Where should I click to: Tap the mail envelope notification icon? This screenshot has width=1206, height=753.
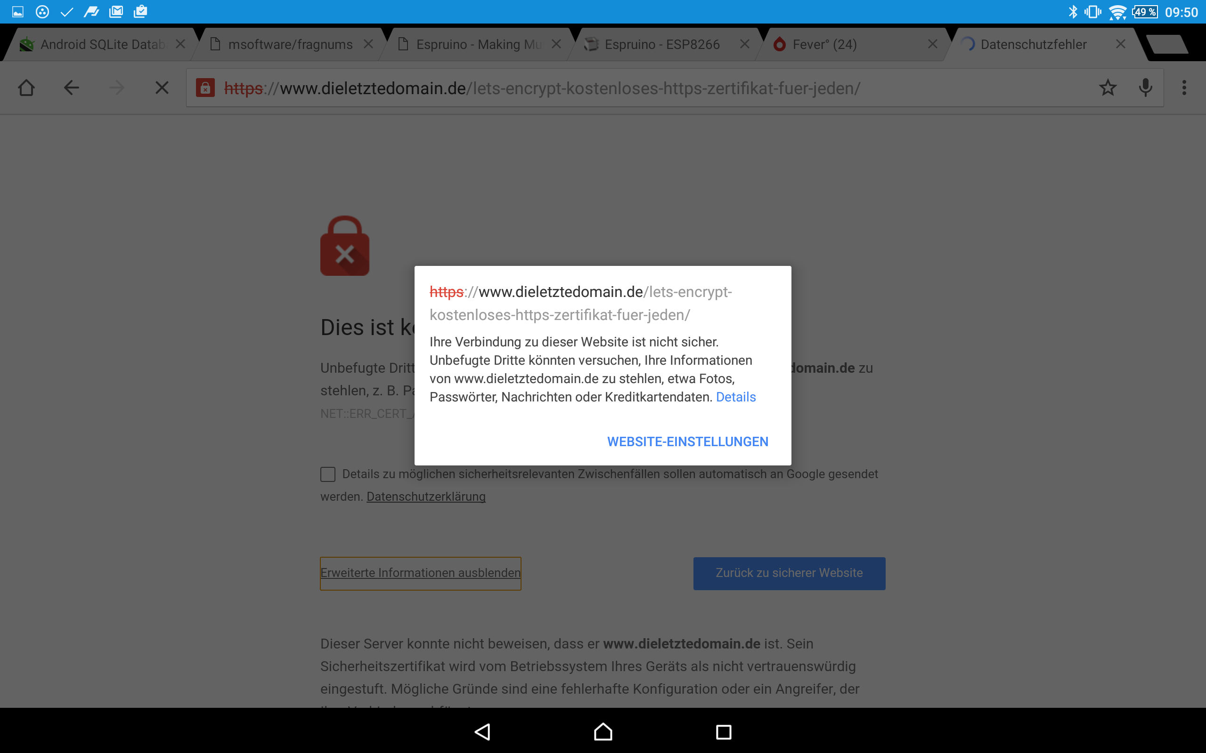115,11
